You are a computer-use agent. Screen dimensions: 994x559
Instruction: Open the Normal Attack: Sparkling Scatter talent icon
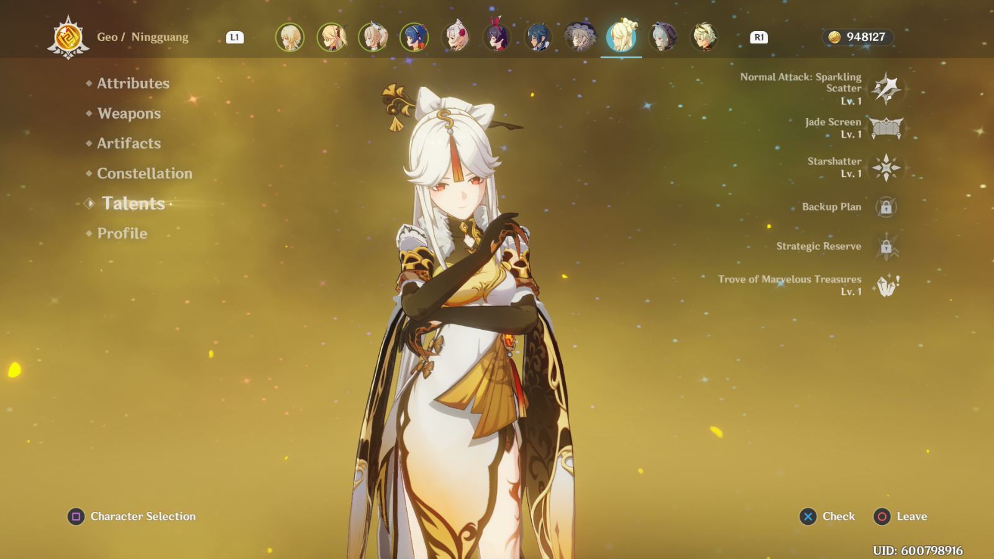886,88
